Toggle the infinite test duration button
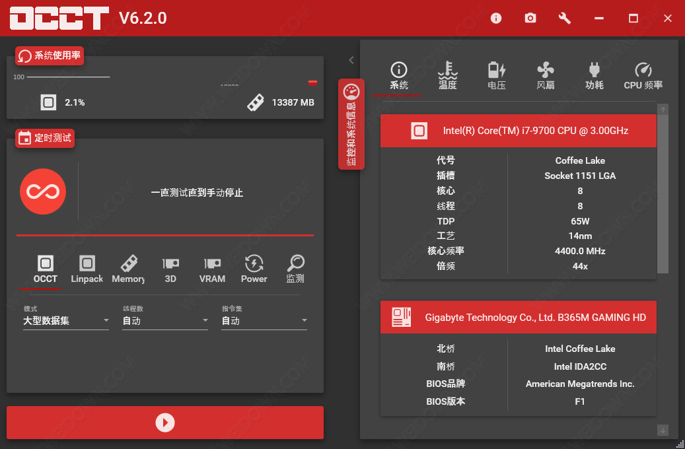The height and width of the screenshot is (449, 685). [43, 191]
